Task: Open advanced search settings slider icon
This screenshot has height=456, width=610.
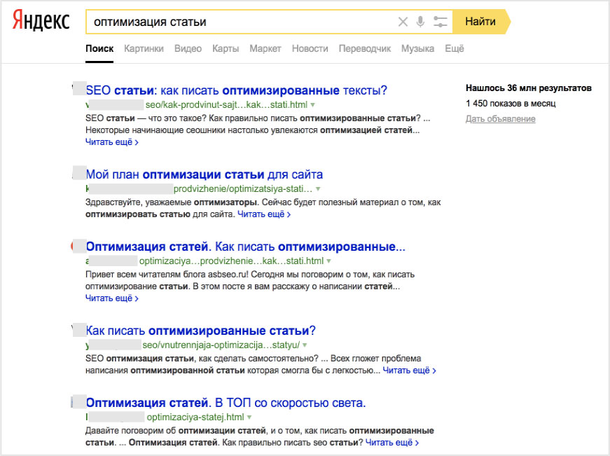Action: pos(441,22)
